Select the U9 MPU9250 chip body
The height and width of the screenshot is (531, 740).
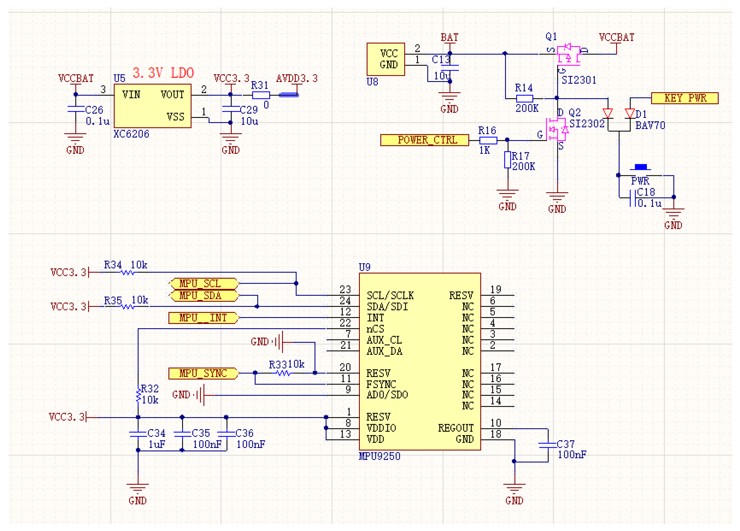coord(420,361)
